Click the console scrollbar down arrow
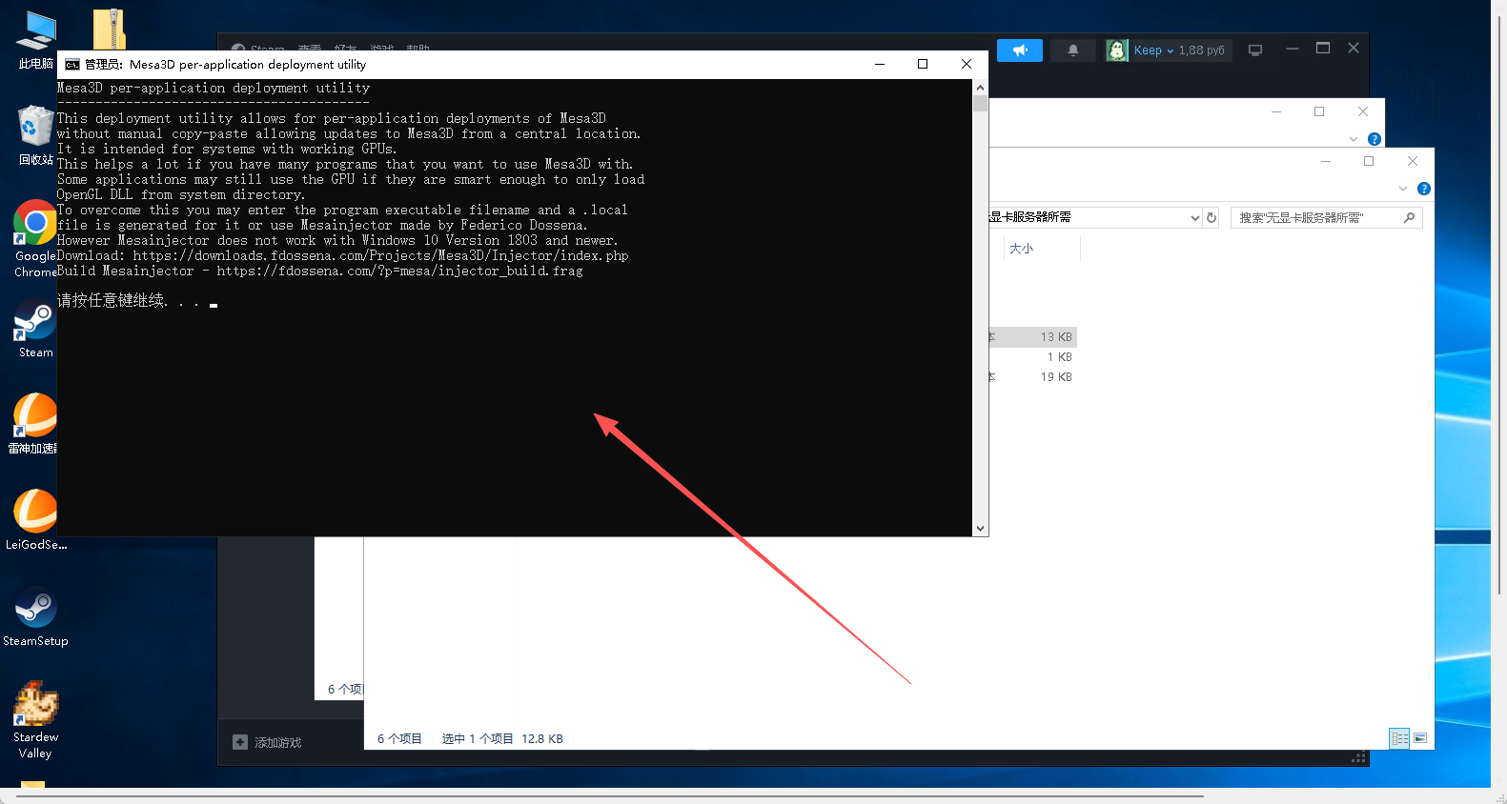The width and height of the screenshot is (1507, 804). tap(980, 529)
